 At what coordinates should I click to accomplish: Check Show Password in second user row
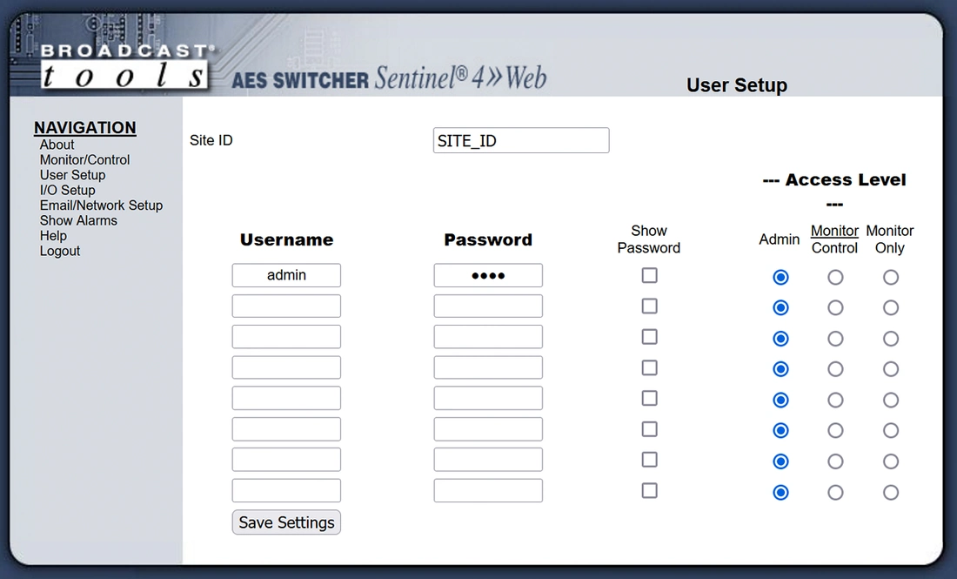(x=649, y=306)
